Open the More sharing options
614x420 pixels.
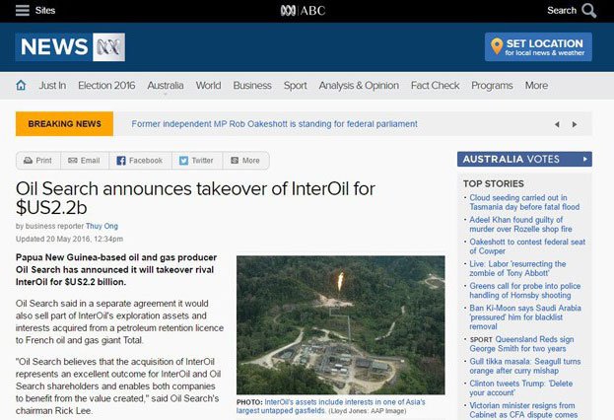click(245, 161)
